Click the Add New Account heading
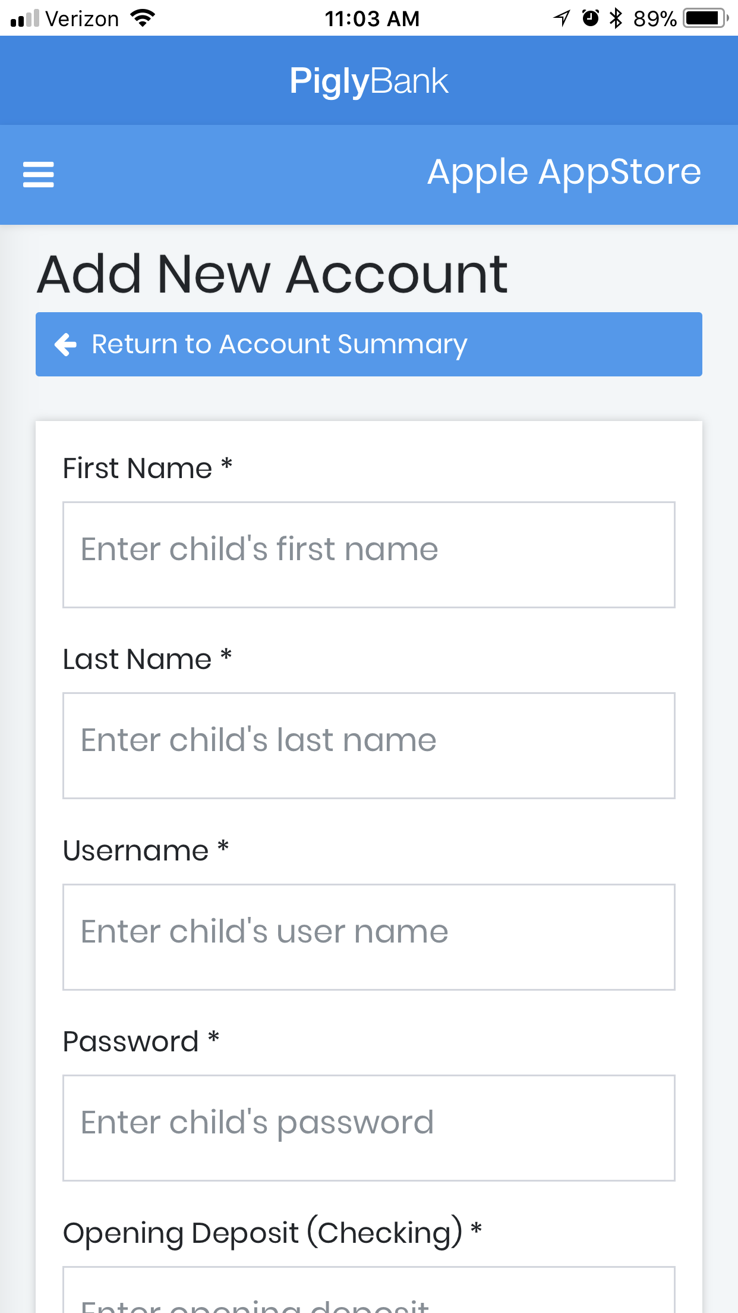The height and width of the screenshot is (1313, 738). point(272,274)
